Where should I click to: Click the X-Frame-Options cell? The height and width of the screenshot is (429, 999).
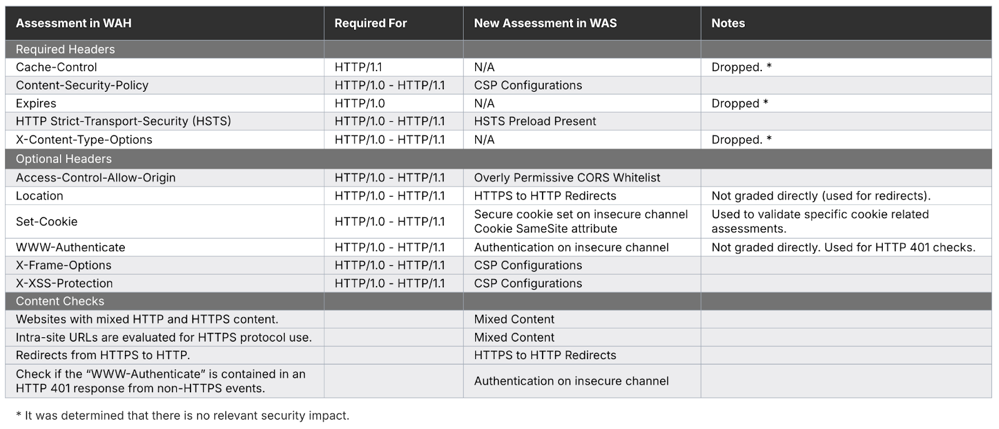point(64,265)
